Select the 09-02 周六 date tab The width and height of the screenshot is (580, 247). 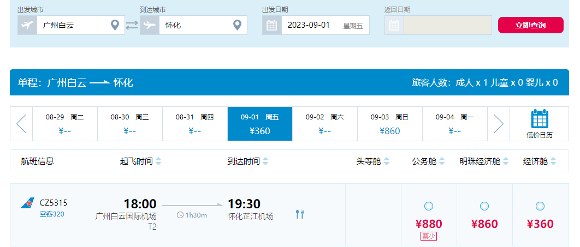coord(325,124)
